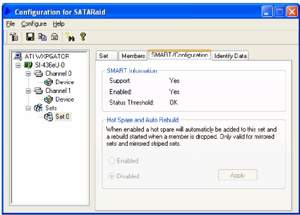The height and width of the screenshot is (215, 300).
Task: Select Device label under Channel 0
Action: click(x=64, y=82)
